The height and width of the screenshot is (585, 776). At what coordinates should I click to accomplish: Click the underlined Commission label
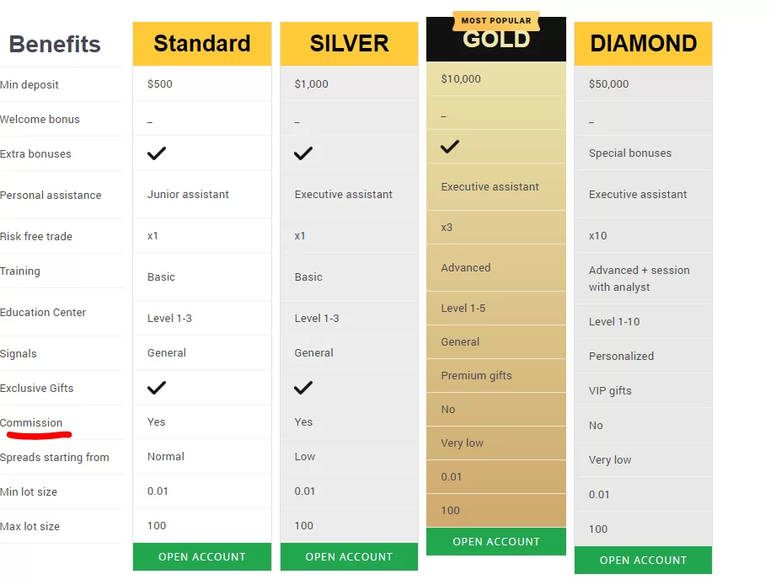(x=31, y=422)
